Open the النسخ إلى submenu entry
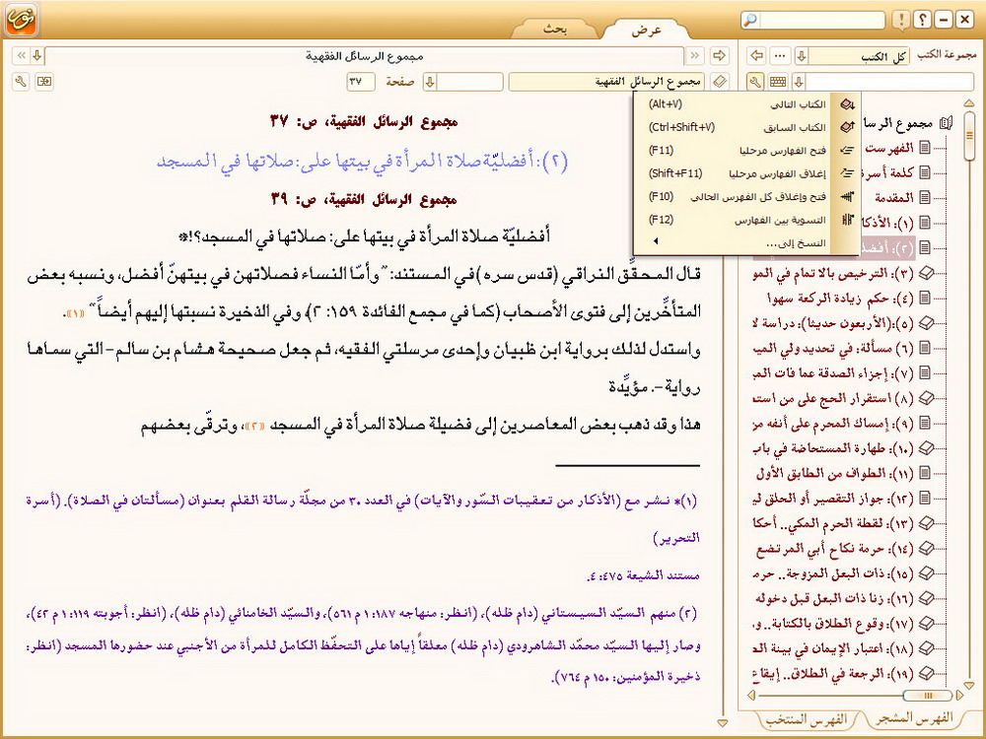Screen dimensions: 986x739 (747, 242)
